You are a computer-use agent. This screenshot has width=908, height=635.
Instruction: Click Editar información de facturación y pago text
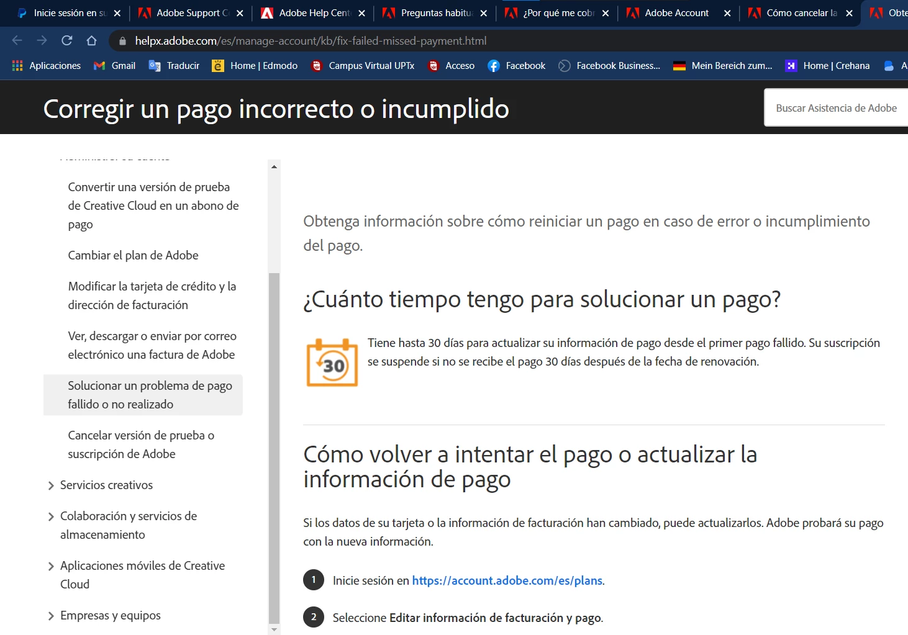click(495, 618)
